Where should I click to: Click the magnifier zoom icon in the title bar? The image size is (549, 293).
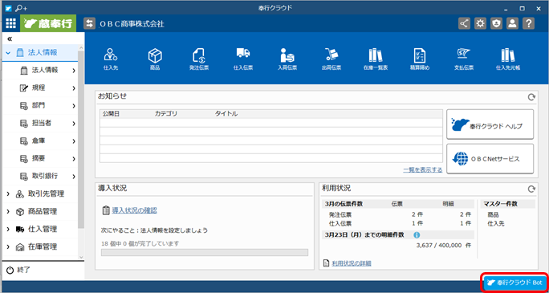[21, 8]
